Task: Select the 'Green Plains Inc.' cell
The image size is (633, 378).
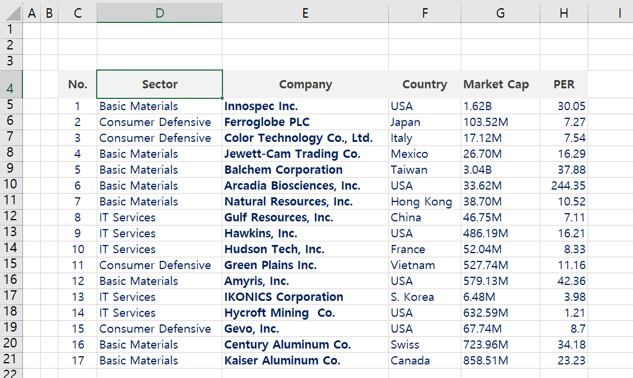Action: (x=305, y=265)
